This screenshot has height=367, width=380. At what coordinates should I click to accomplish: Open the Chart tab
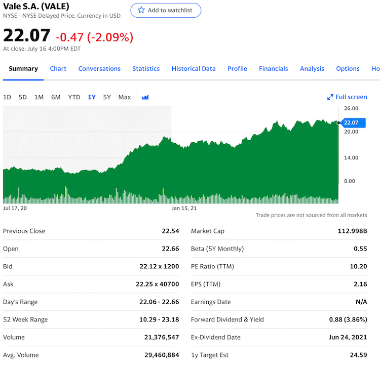[58, 69]
